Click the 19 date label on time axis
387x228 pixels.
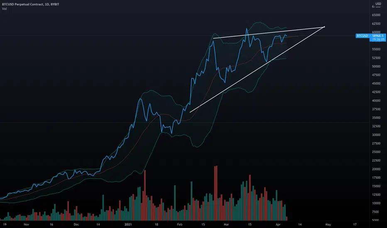pos(5,225)
